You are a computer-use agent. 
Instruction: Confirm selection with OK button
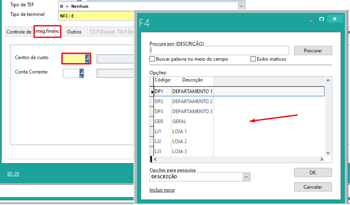point(313,172)
